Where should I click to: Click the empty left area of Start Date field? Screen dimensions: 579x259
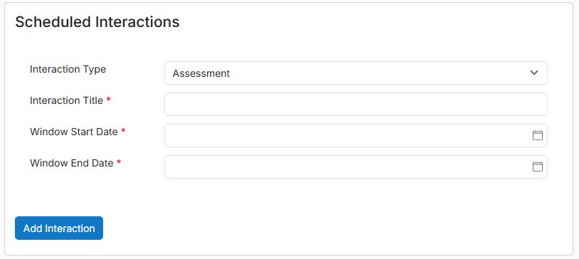[x=221, y=135]
